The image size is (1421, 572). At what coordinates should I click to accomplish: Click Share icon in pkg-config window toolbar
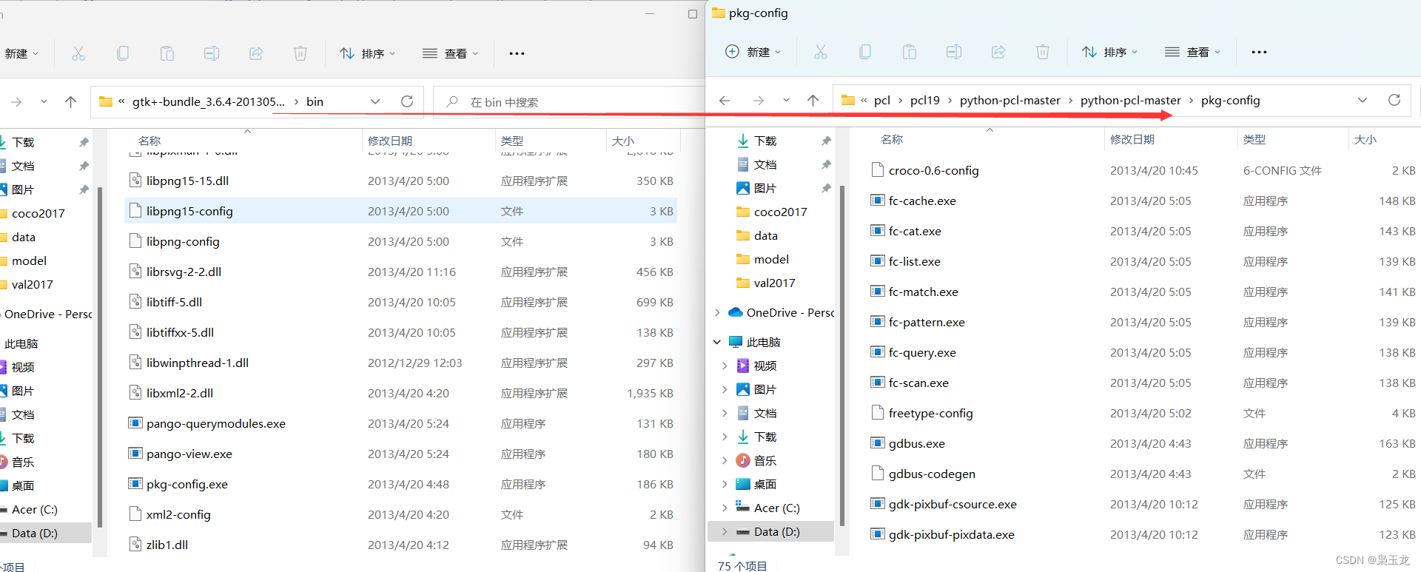(x=998, y=52)
